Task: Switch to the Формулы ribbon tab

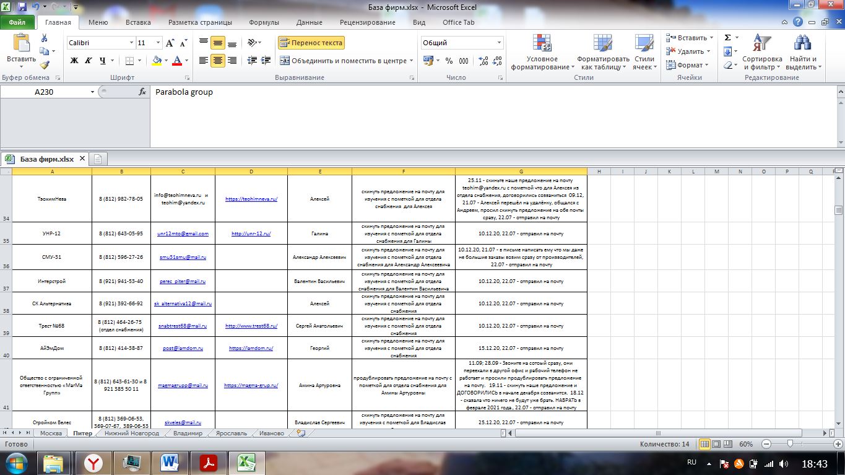Action: tap(264, 22)
